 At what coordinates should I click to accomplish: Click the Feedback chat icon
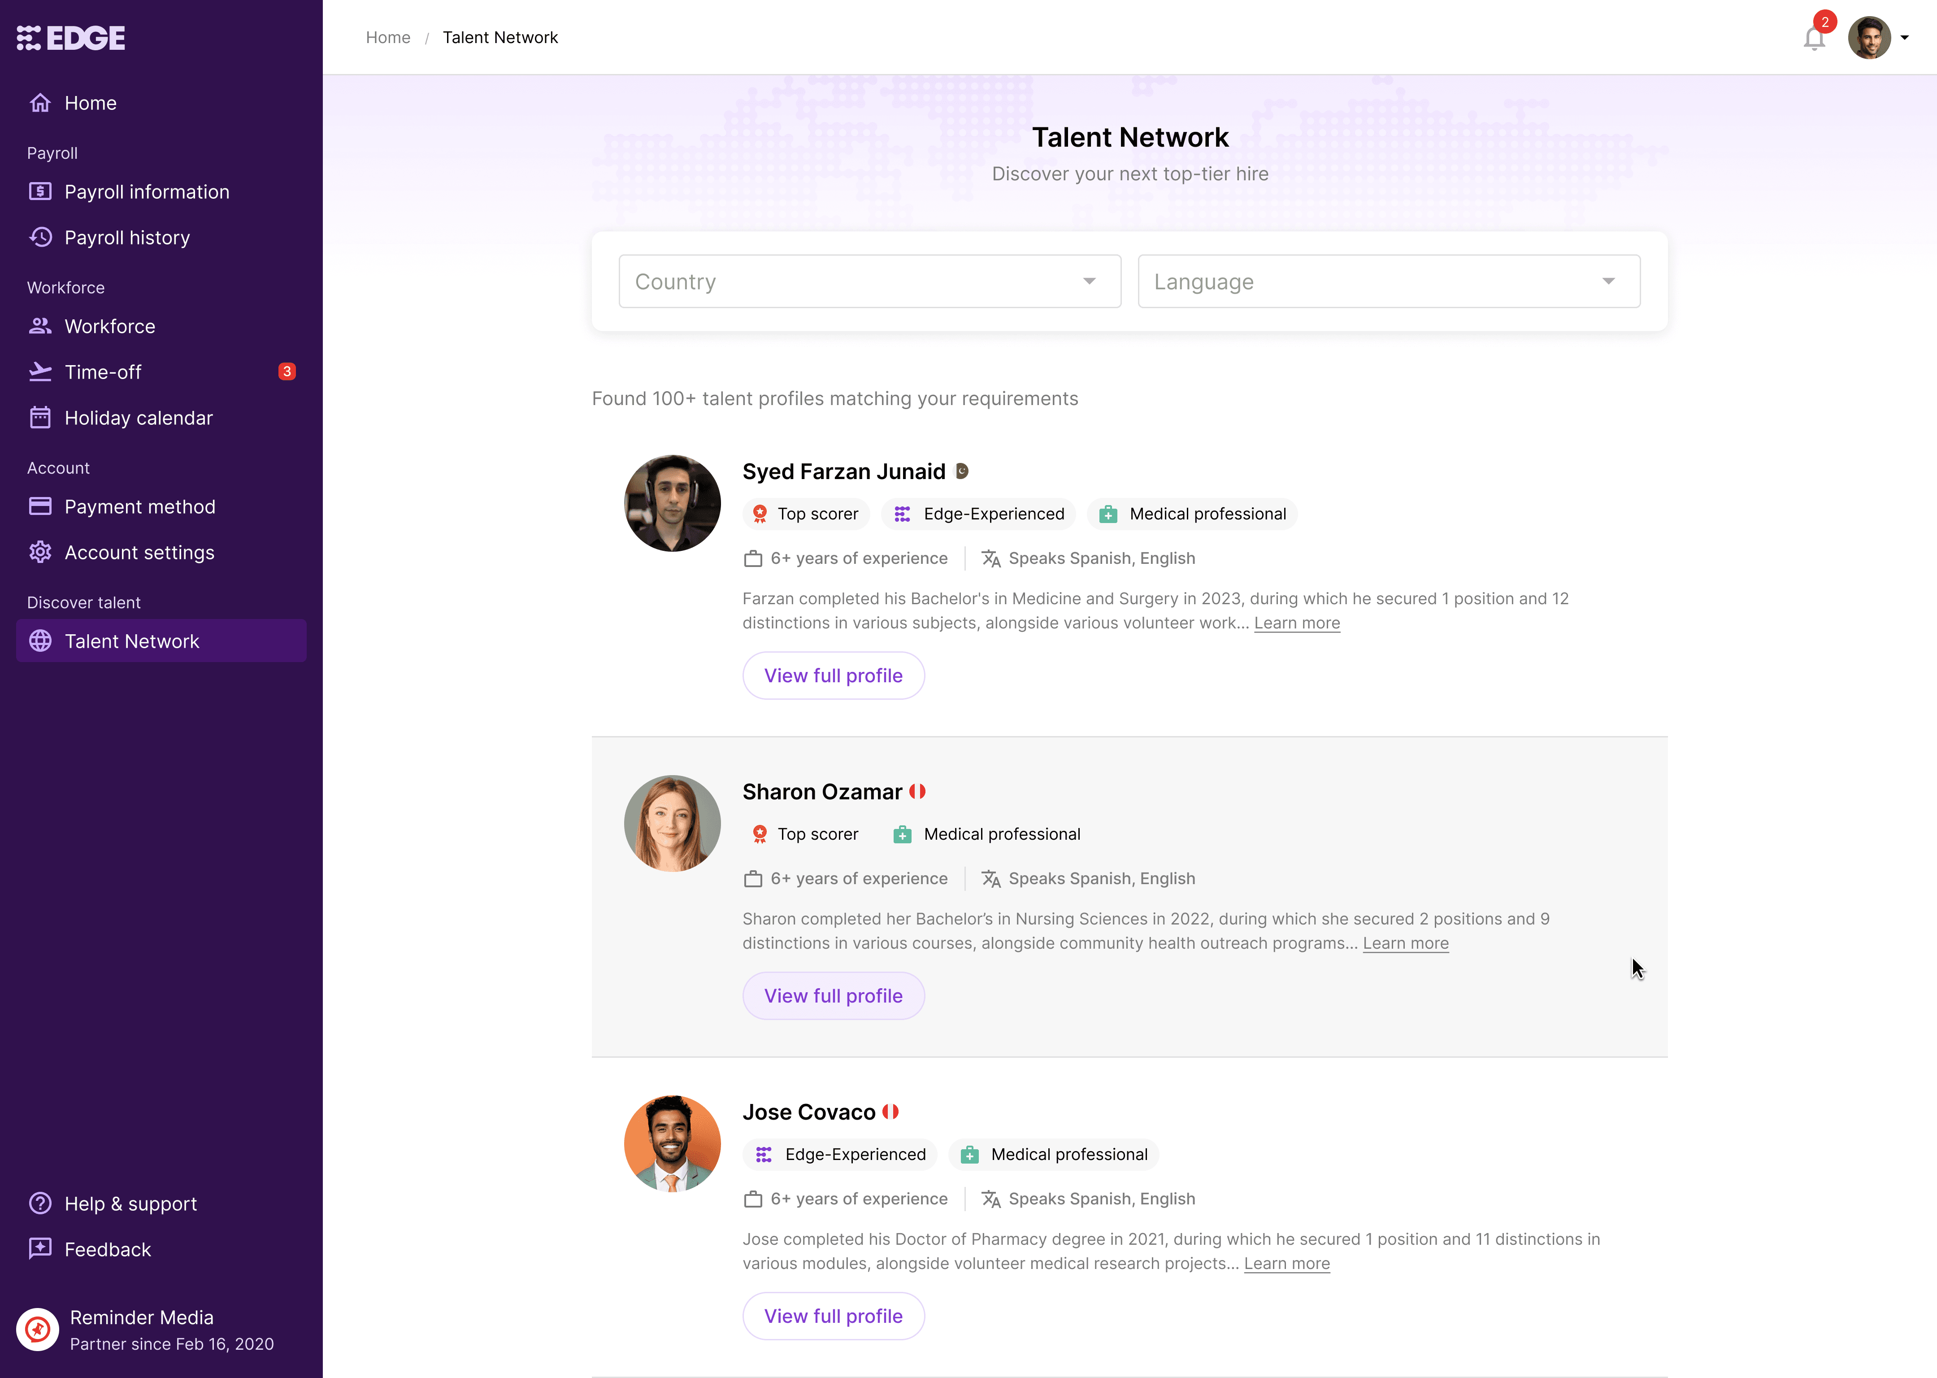[40, 1249]
